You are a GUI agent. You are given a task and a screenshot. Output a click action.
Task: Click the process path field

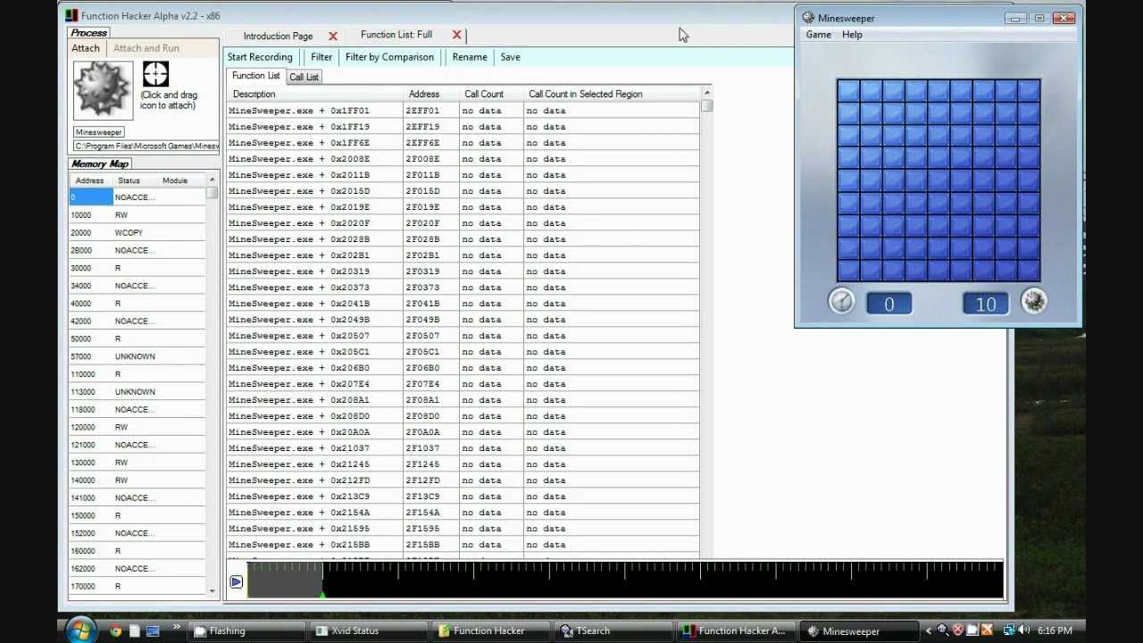tap(146, 146)
